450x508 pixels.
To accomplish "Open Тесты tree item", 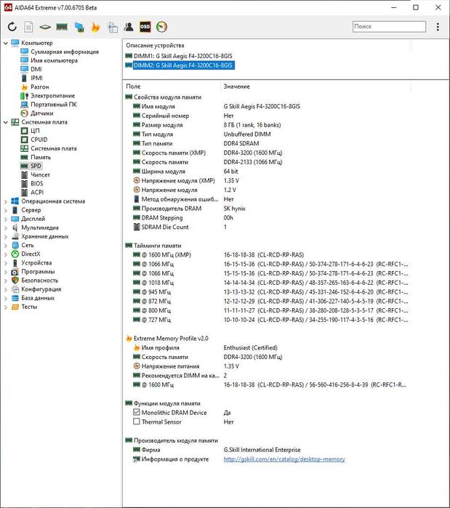I will point(29,307).
